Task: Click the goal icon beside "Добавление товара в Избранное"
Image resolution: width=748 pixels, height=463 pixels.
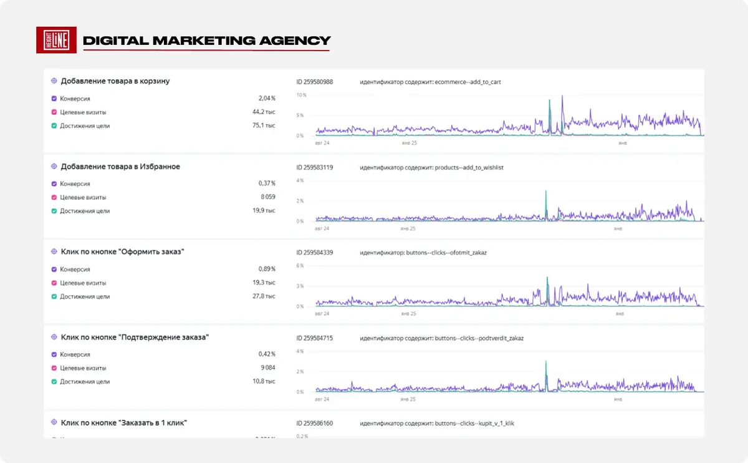Action: (x=54, y=167)
